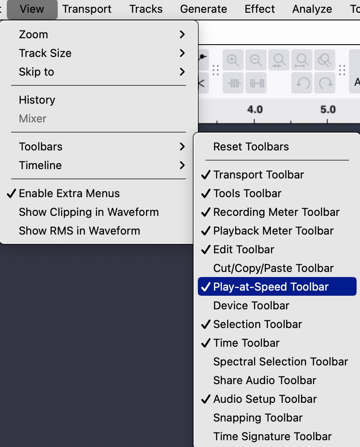Click the Undo arrow icon

(x=302, y=83)
